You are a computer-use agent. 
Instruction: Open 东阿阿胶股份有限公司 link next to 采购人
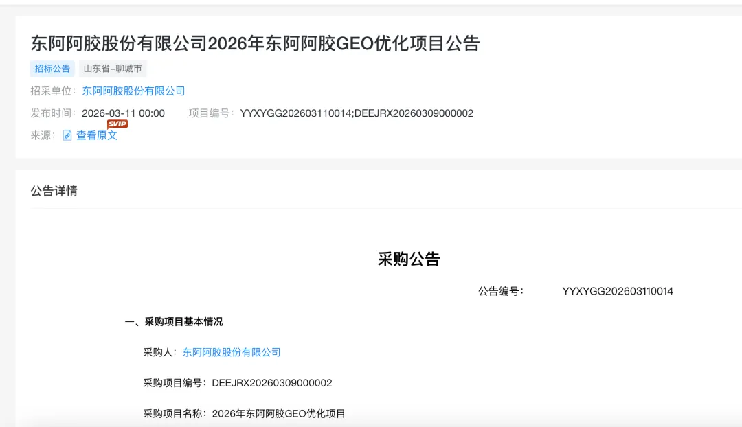[232, 352]
